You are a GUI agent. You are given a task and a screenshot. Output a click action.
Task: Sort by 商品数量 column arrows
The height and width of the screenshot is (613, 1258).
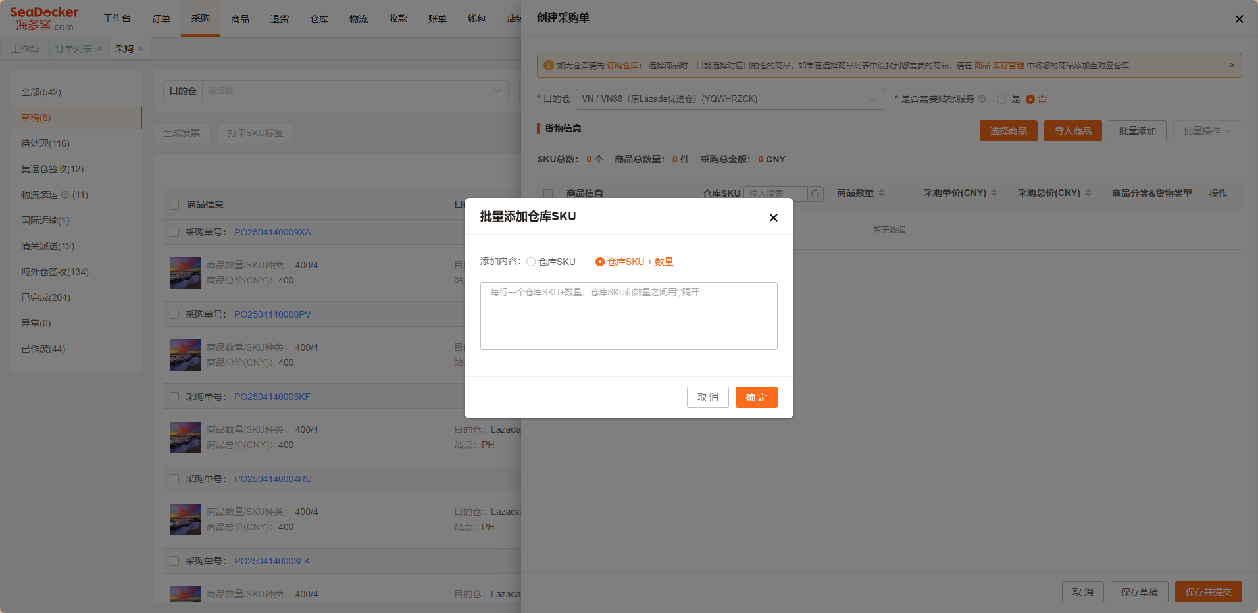pos(882,193)
